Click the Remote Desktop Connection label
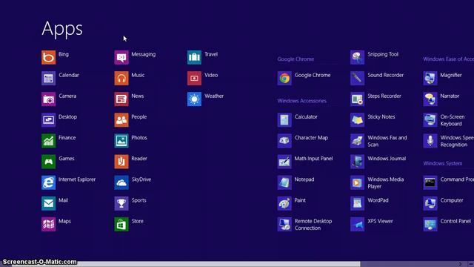The image size is (474, 267). pyautogui.click(x=313, y=225)
